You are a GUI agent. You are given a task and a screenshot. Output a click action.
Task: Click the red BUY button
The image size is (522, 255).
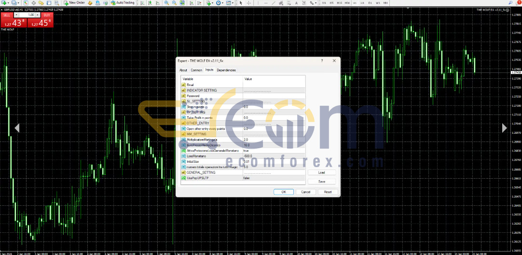pyautogui.click(x=47, y=15)
